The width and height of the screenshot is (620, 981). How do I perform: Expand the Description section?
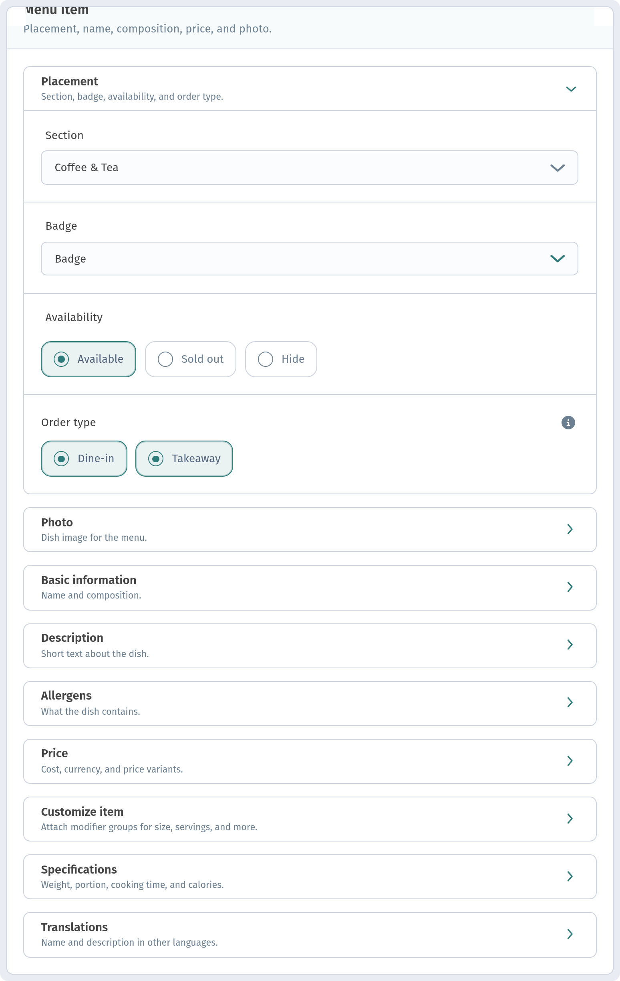310,645
